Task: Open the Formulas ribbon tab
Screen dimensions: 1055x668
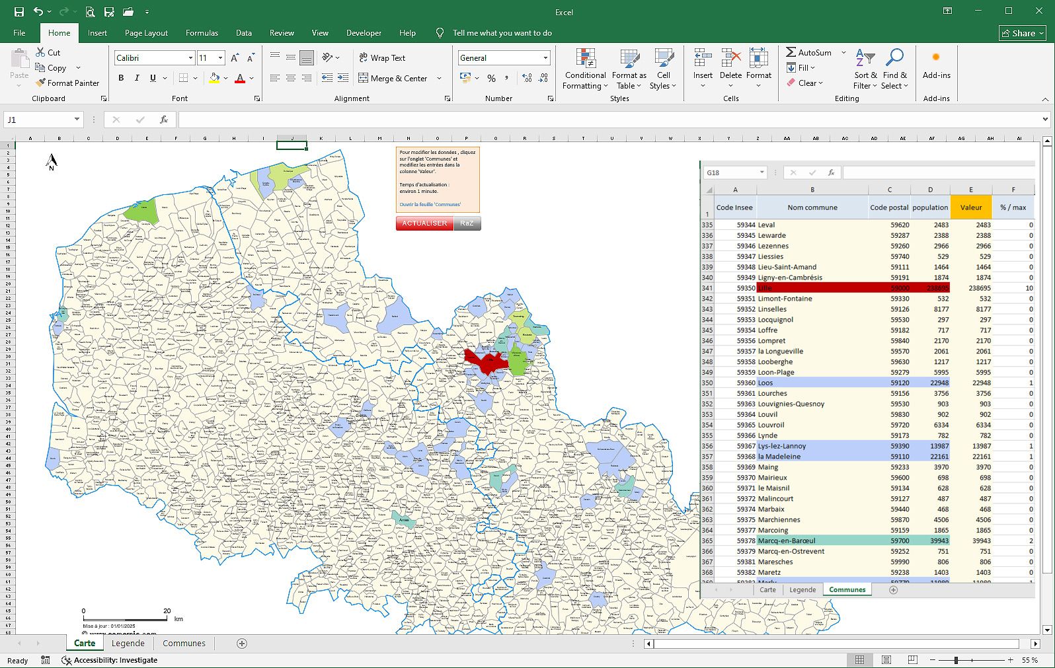Action: [202, 33]
